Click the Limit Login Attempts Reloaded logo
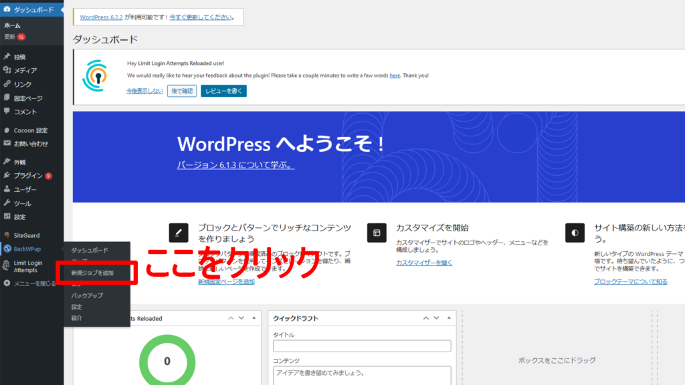This screenshot has width=685, height=385. (x=95, y=76)
